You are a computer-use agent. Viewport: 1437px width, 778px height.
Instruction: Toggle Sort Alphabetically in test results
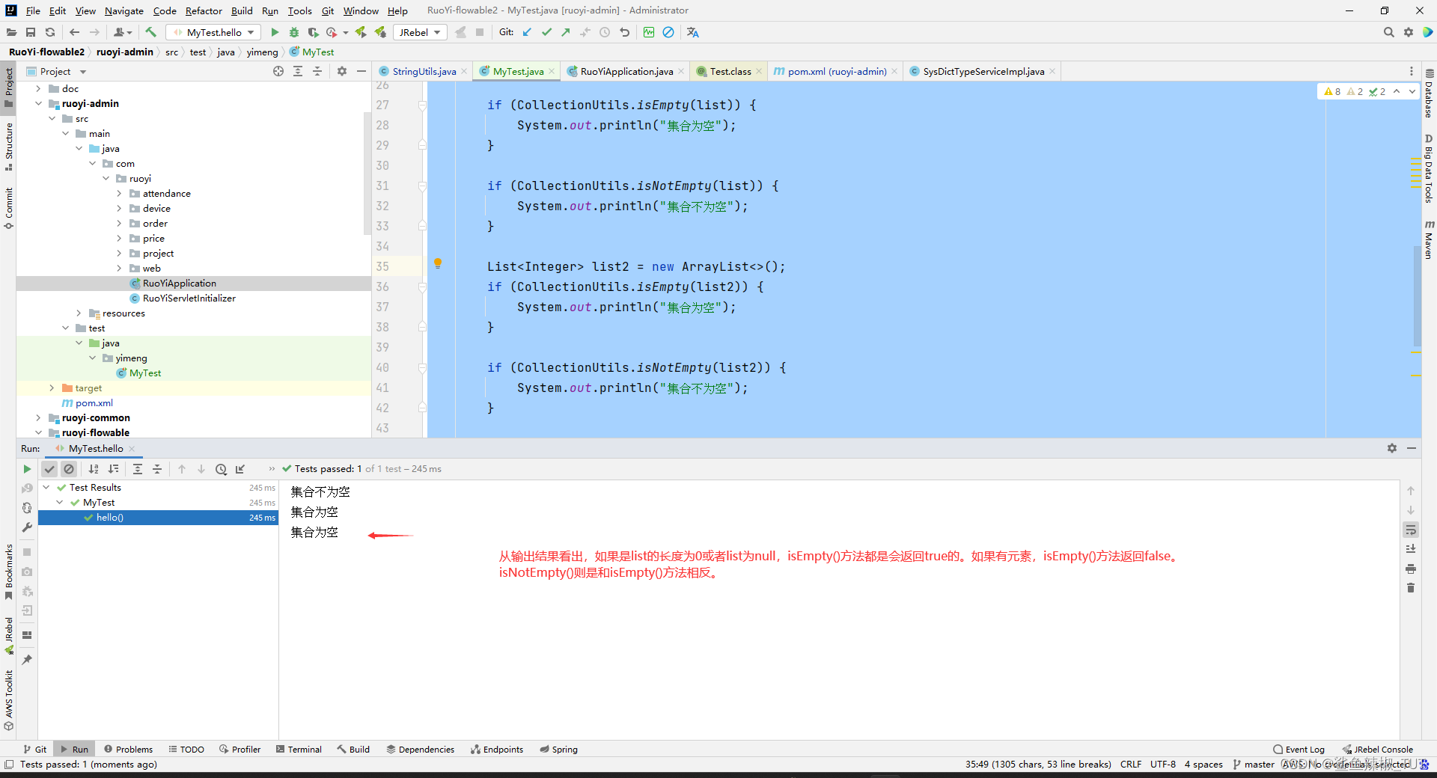[x=94, y=469]
